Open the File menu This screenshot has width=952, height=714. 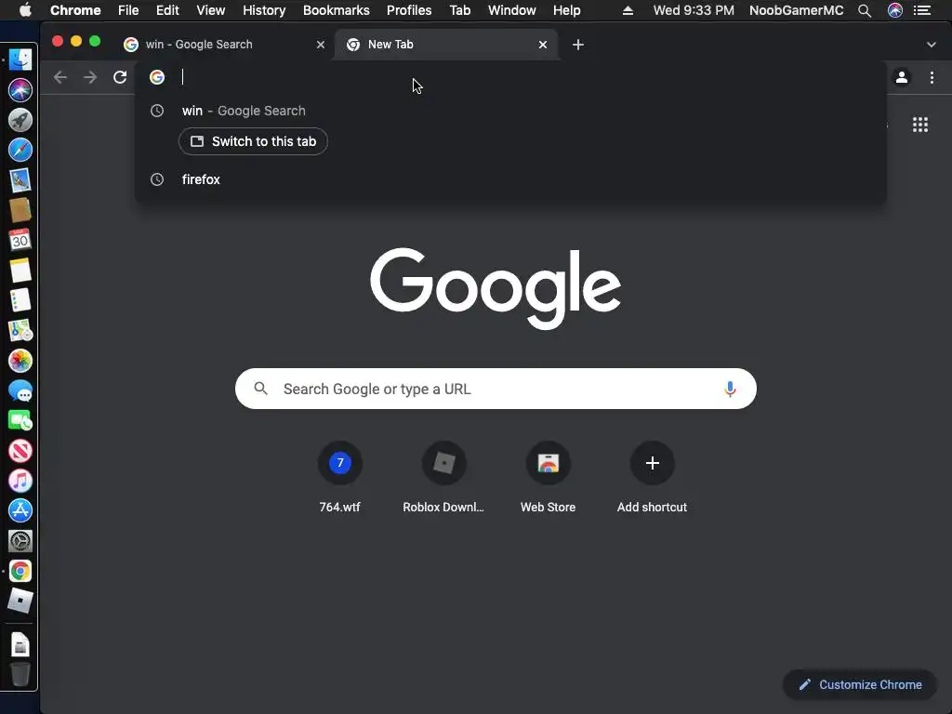point(128,10)
